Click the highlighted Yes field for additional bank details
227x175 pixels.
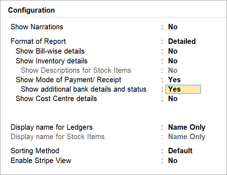tap(183, 89)
